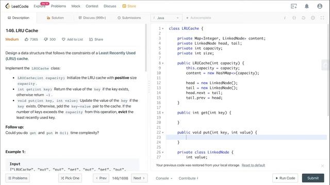Image resolution: width=330 pixels, height=185 pixels.
Task: Open editor info icon
Action: (x=285, y=18)
